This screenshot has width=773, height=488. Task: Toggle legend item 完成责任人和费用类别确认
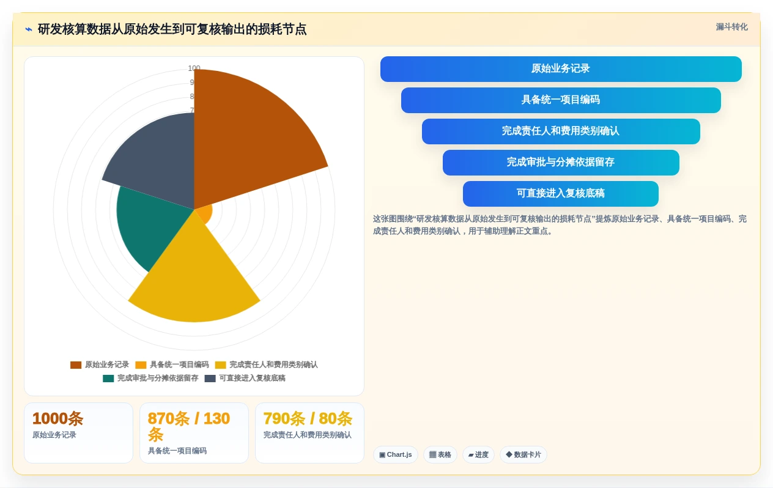click(266, 364)
